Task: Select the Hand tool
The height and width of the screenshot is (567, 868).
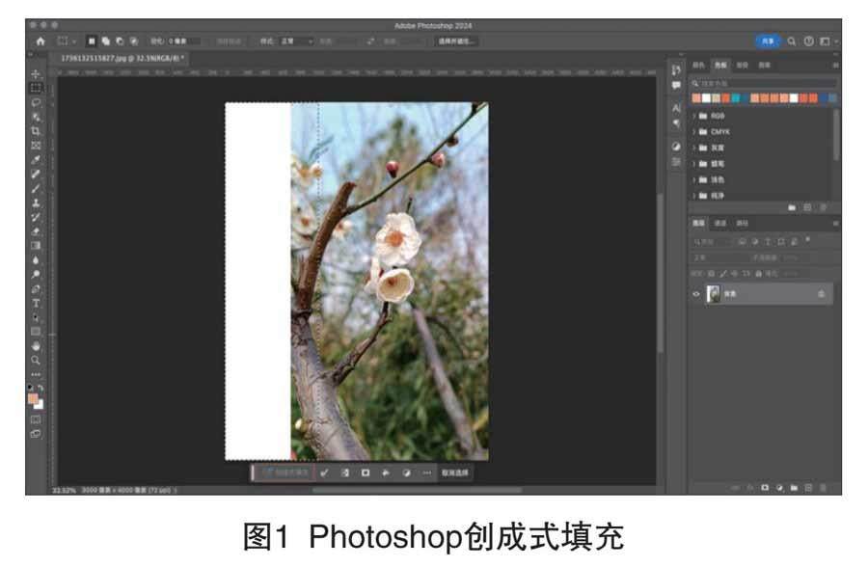Action: pos(36,346)
